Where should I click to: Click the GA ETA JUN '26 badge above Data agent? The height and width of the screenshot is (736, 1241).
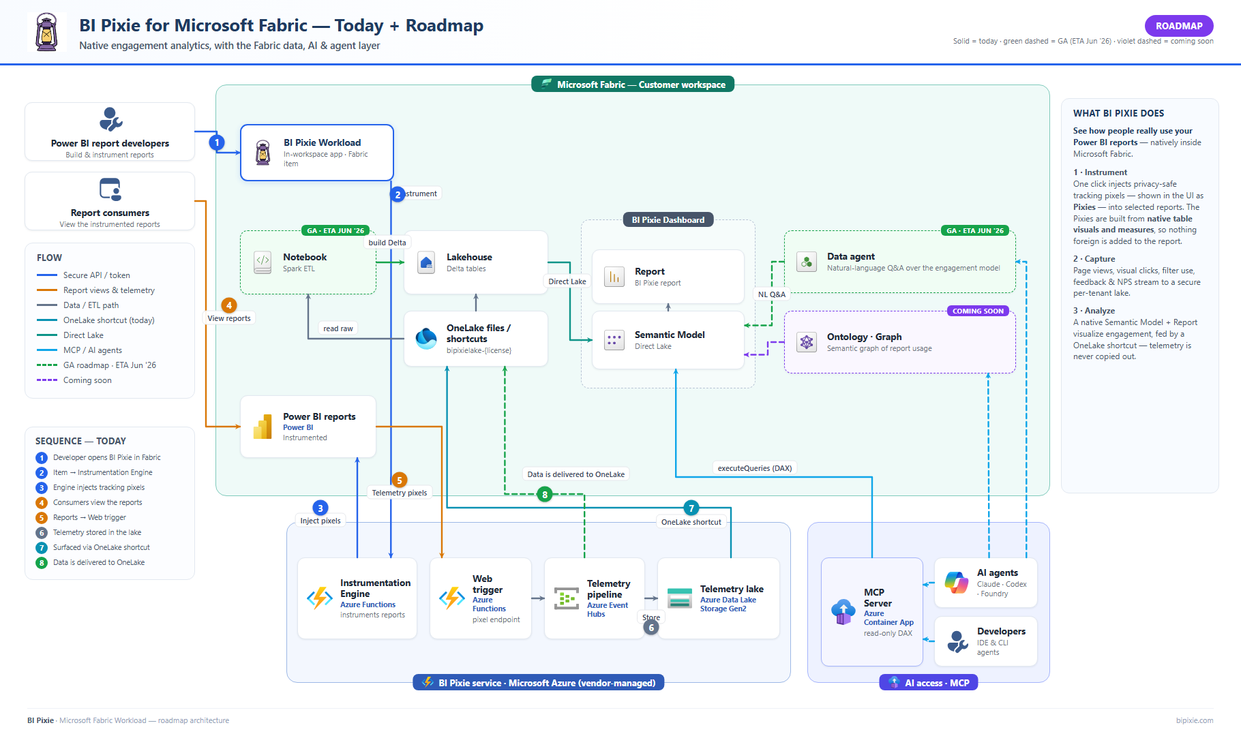pos(975,230)
